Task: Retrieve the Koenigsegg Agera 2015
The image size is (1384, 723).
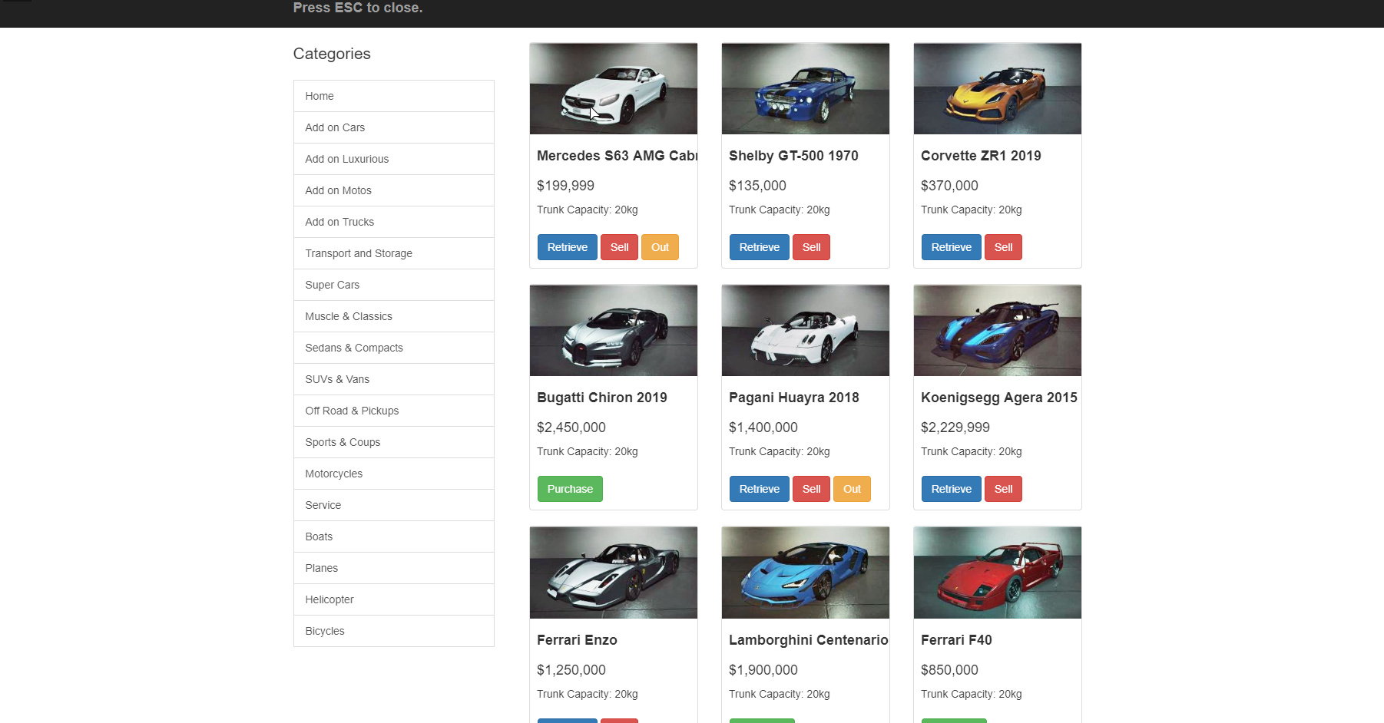Action: click(951, 489)
